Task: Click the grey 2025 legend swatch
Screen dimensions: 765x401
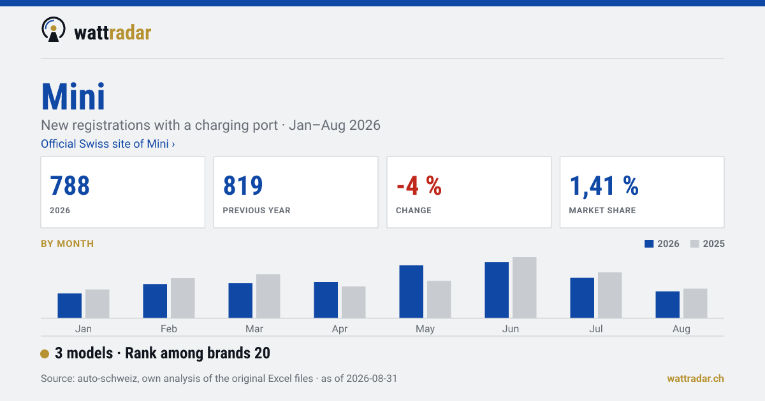Action: (696, 244)
